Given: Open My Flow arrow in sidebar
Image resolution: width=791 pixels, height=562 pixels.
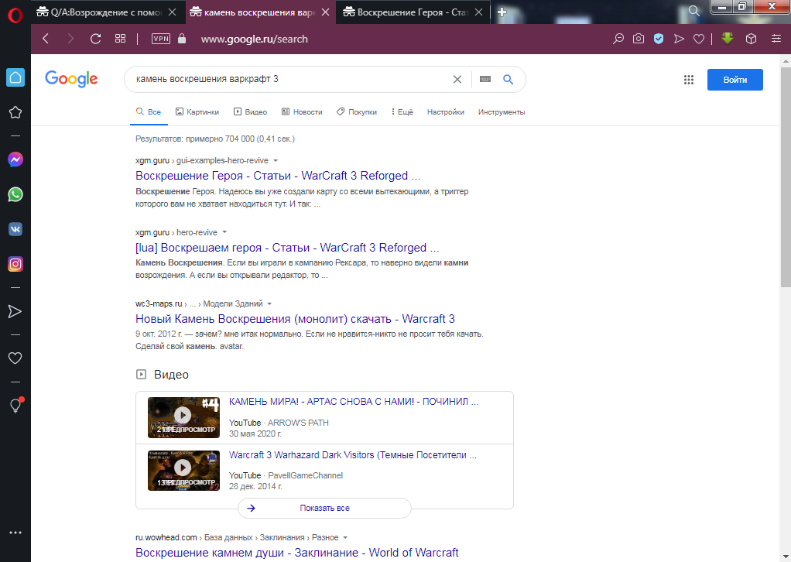Looking at the screenshot, I should (15, 311).
